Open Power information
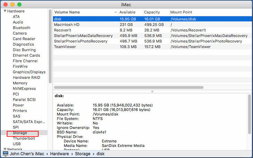 18,105
